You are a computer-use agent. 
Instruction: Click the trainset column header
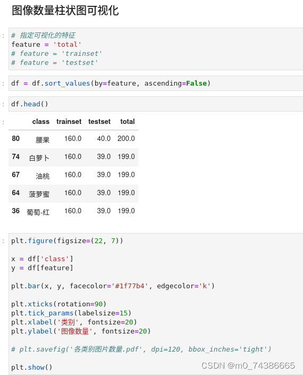69,121
